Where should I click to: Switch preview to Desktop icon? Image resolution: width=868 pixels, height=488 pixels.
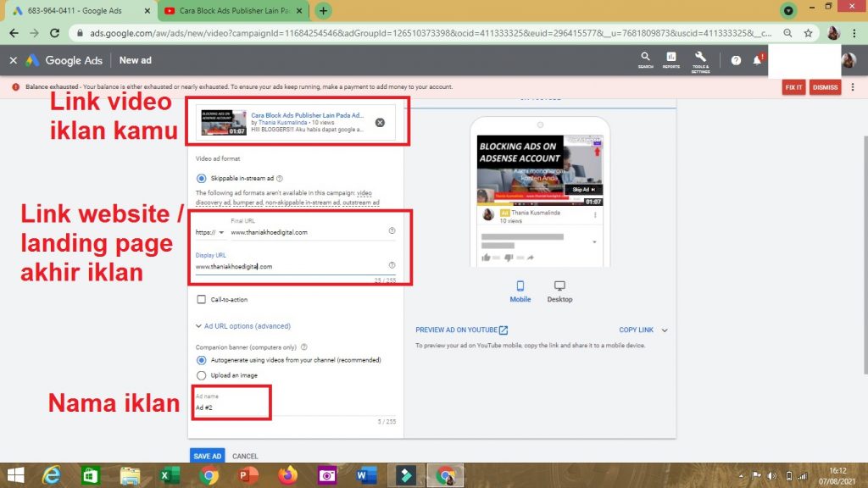click(x=559, y=288)
